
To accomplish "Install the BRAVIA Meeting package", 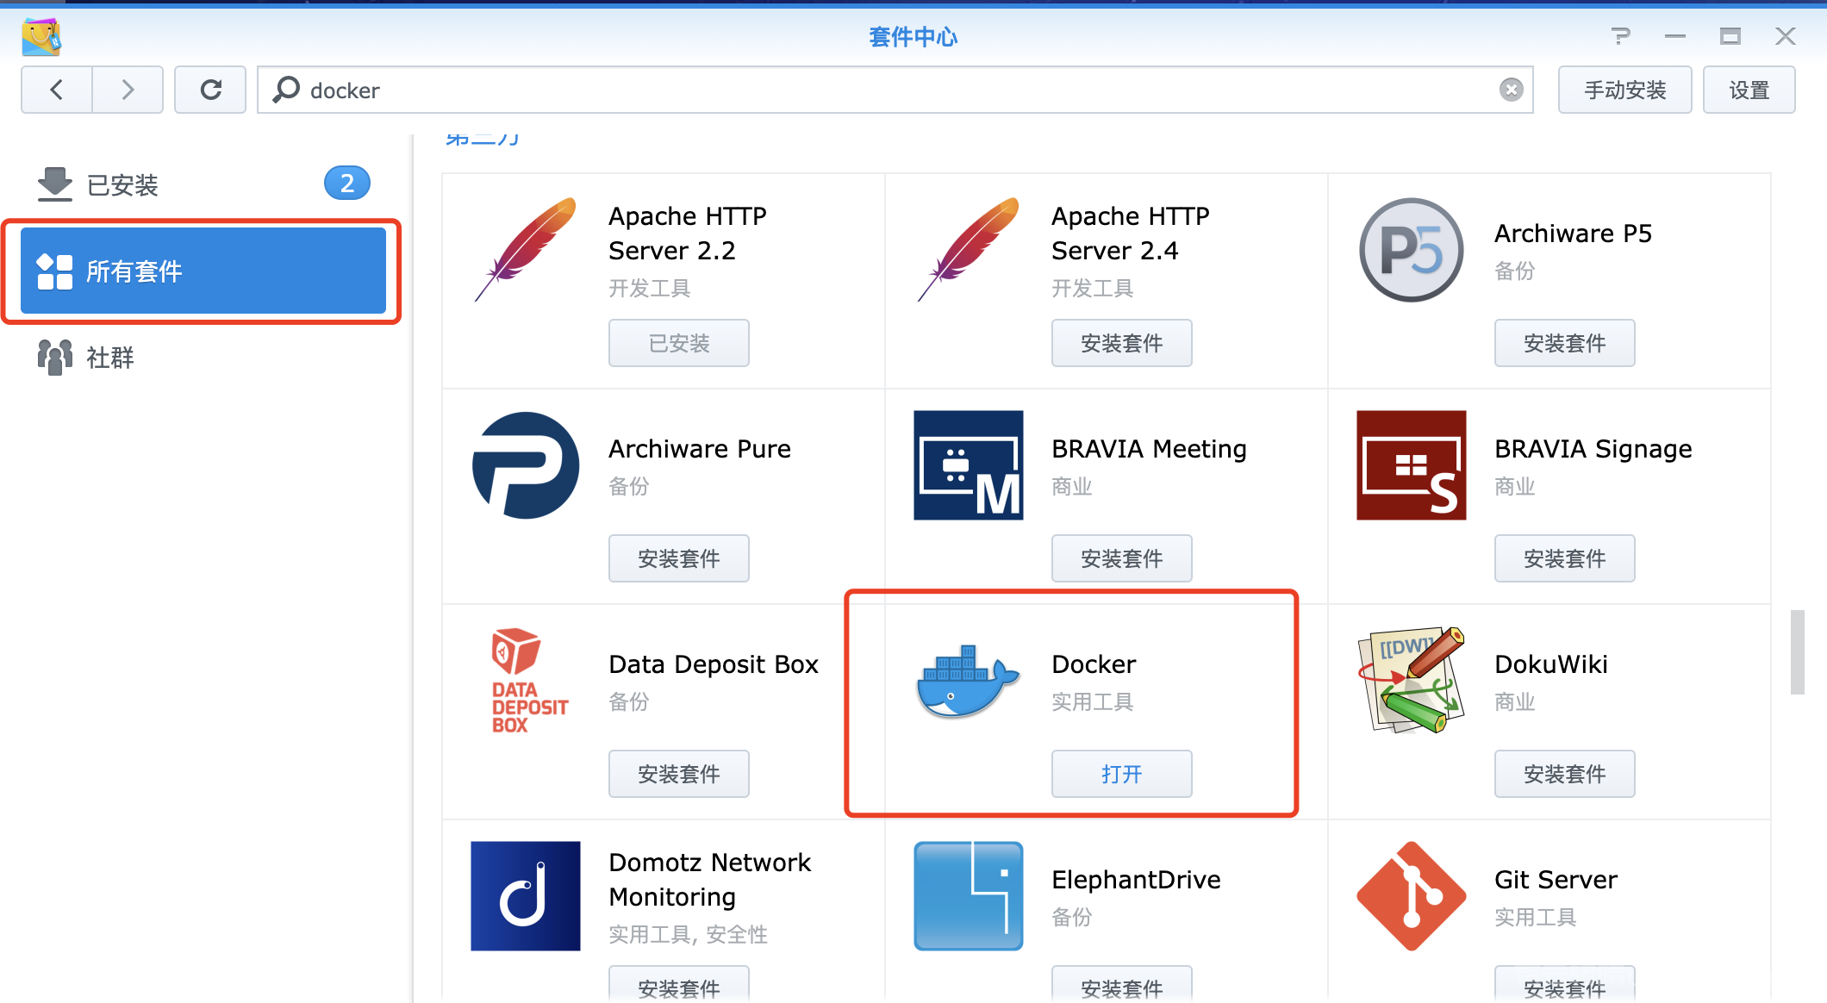I will pyautogui.click(x=1122, y=558).
